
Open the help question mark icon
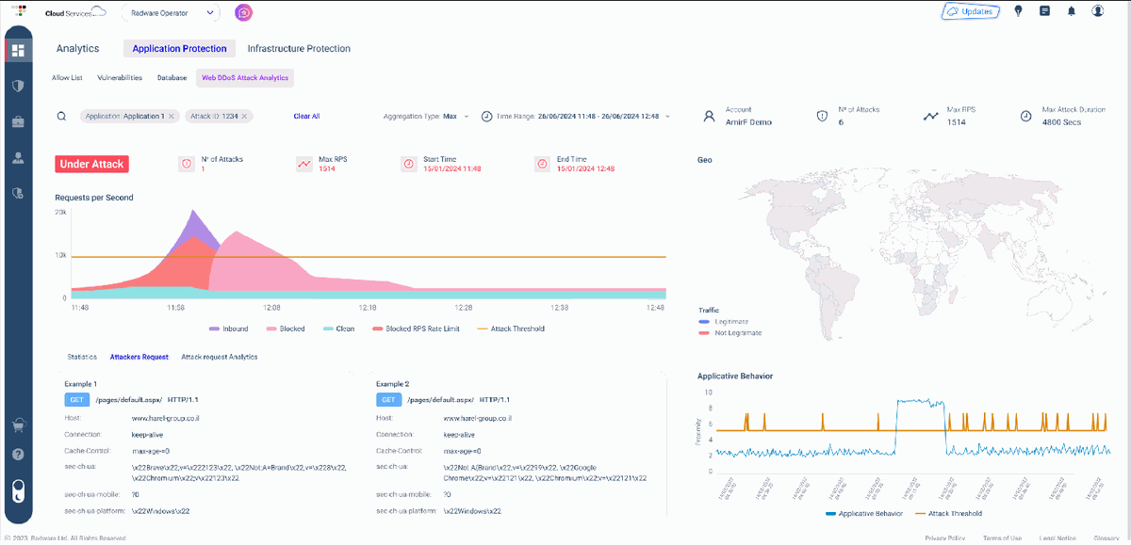18,455
